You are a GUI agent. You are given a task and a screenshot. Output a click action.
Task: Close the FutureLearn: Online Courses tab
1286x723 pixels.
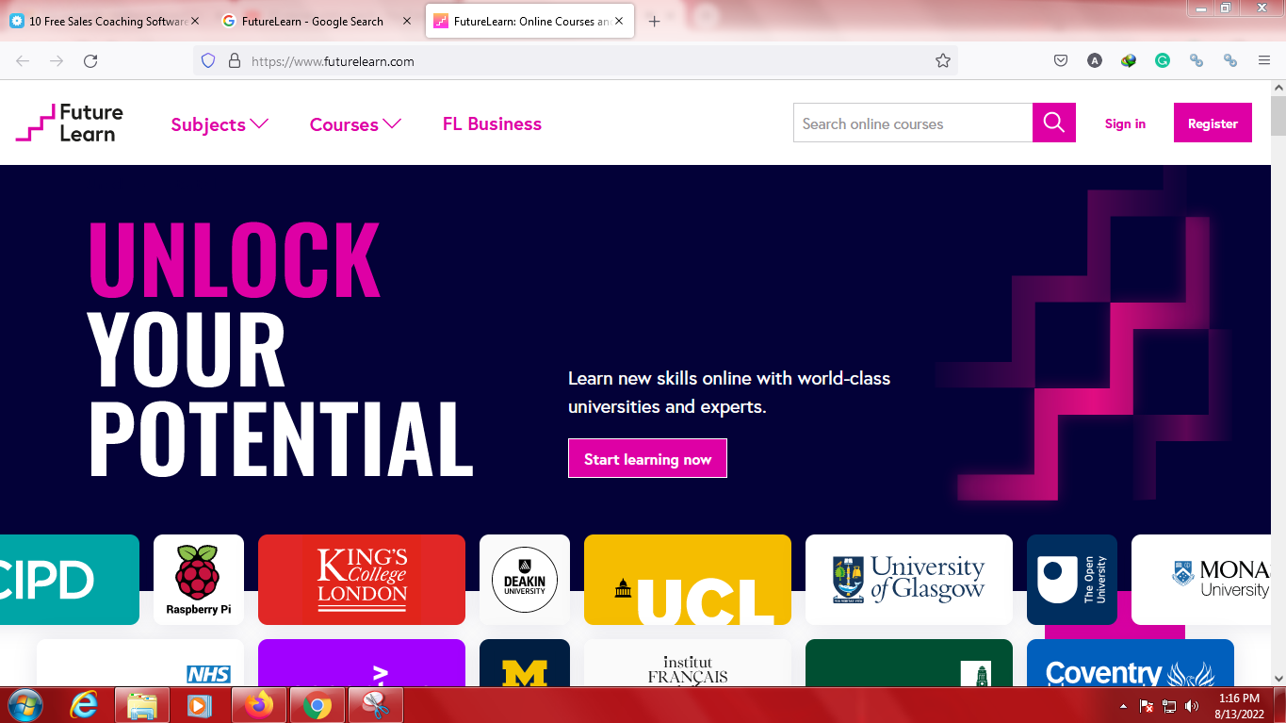point(619,21)
